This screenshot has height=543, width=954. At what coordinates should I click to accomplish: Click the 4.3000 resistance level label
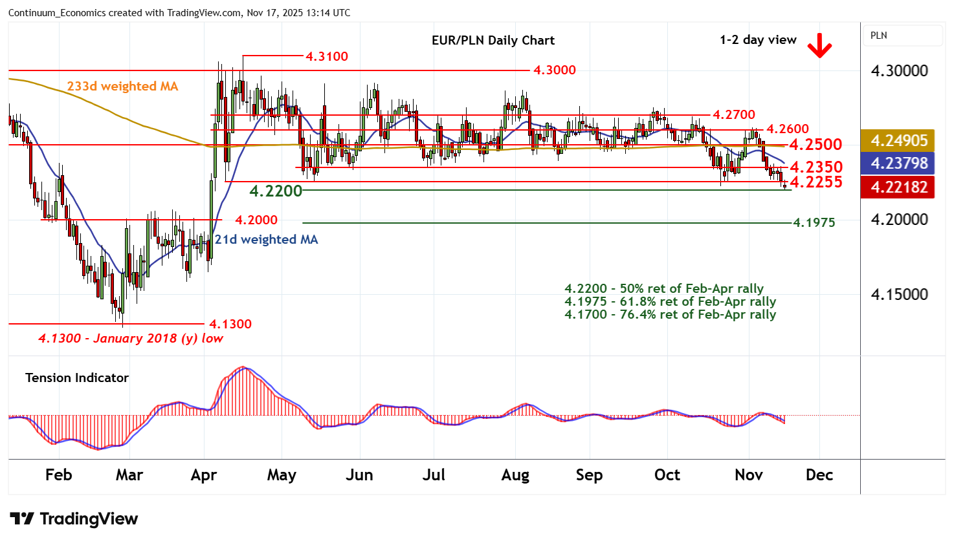[554, 70]
